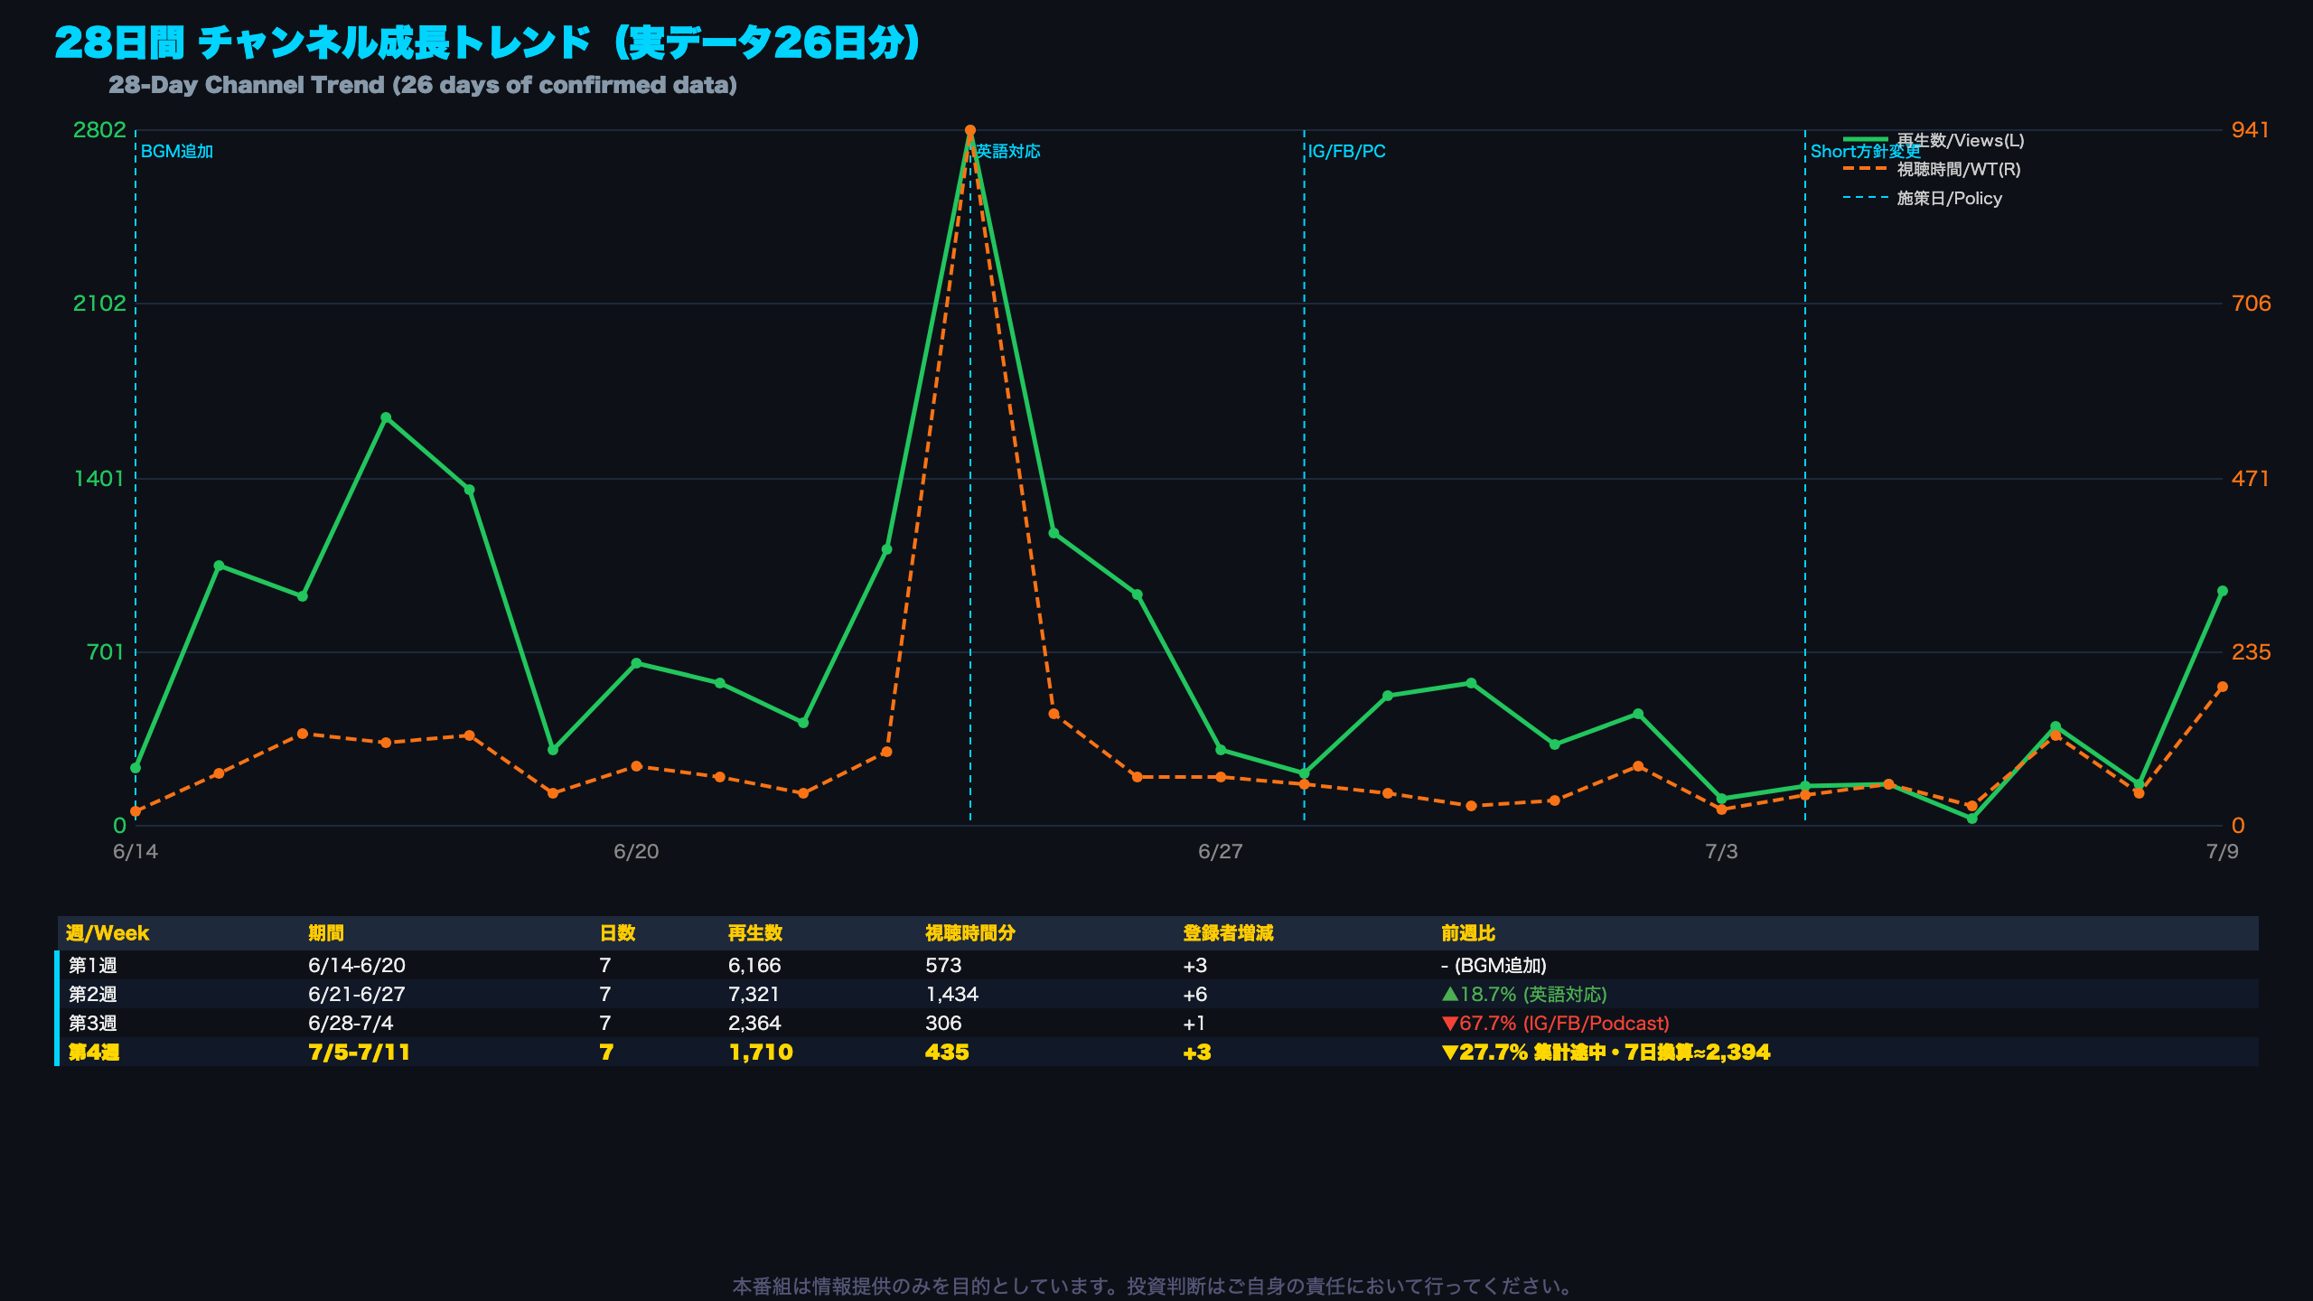The image size is (2313, 1301).
Task: Click the orange 視聴時間/WT(R) legend entry
Action: tap(1932, 169)
